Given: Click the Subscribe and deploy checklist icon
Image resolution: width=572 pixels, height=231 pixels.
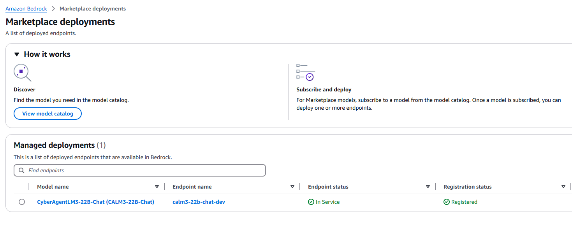Looking at the screenshot, I should (x=305, y=72).
